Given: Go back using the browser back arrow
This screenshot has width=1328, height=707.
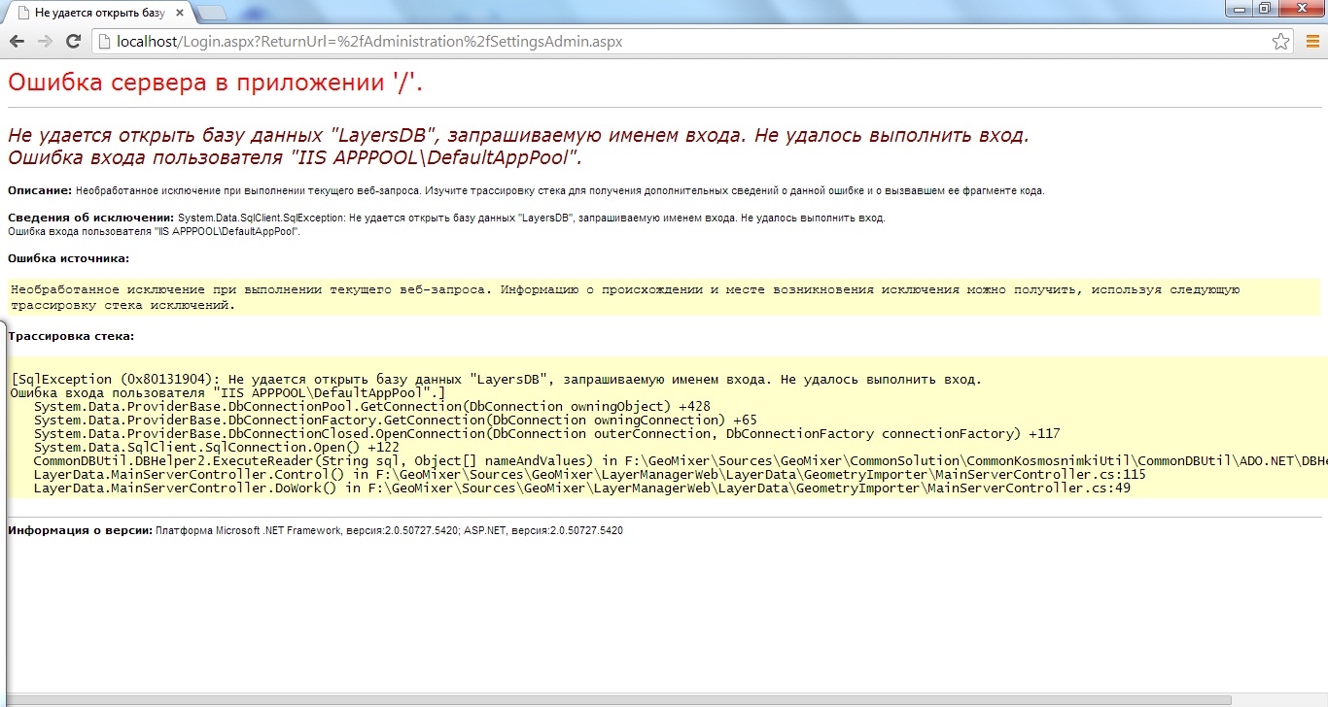Looking at the screenshot, I should (17, 42).
